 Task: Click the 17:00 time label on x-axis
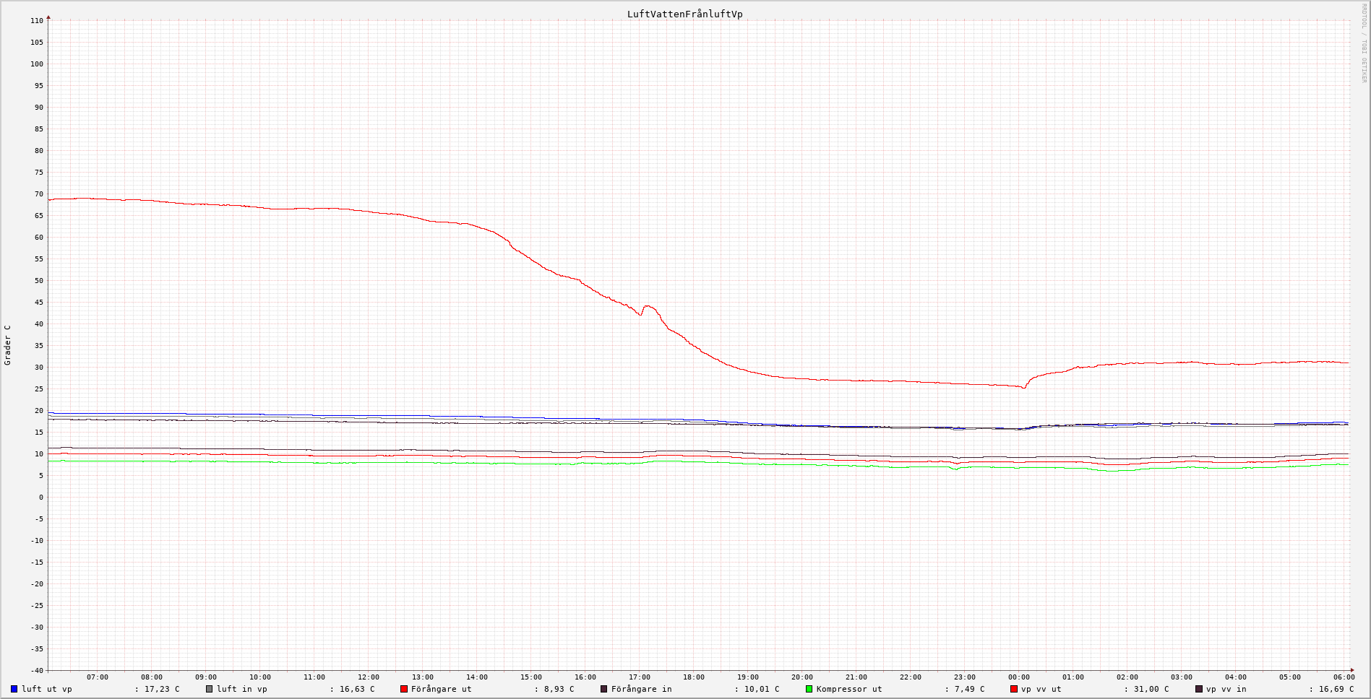tap(639, 677)
